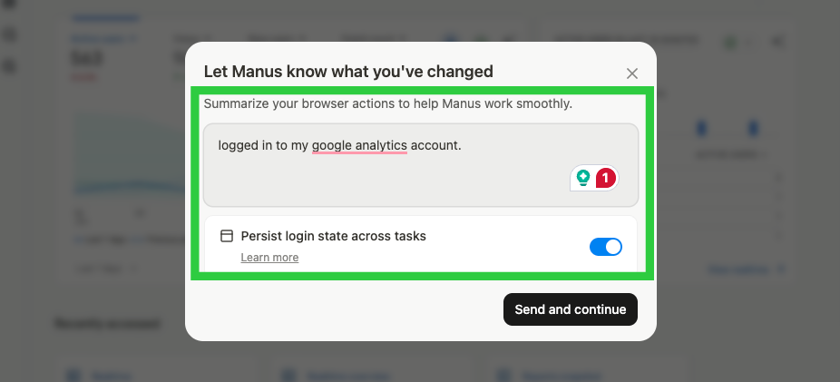This screenshot has height=382, width=840.
Task: Click the browser window icon beside Persist login
Action: (227, 236)
